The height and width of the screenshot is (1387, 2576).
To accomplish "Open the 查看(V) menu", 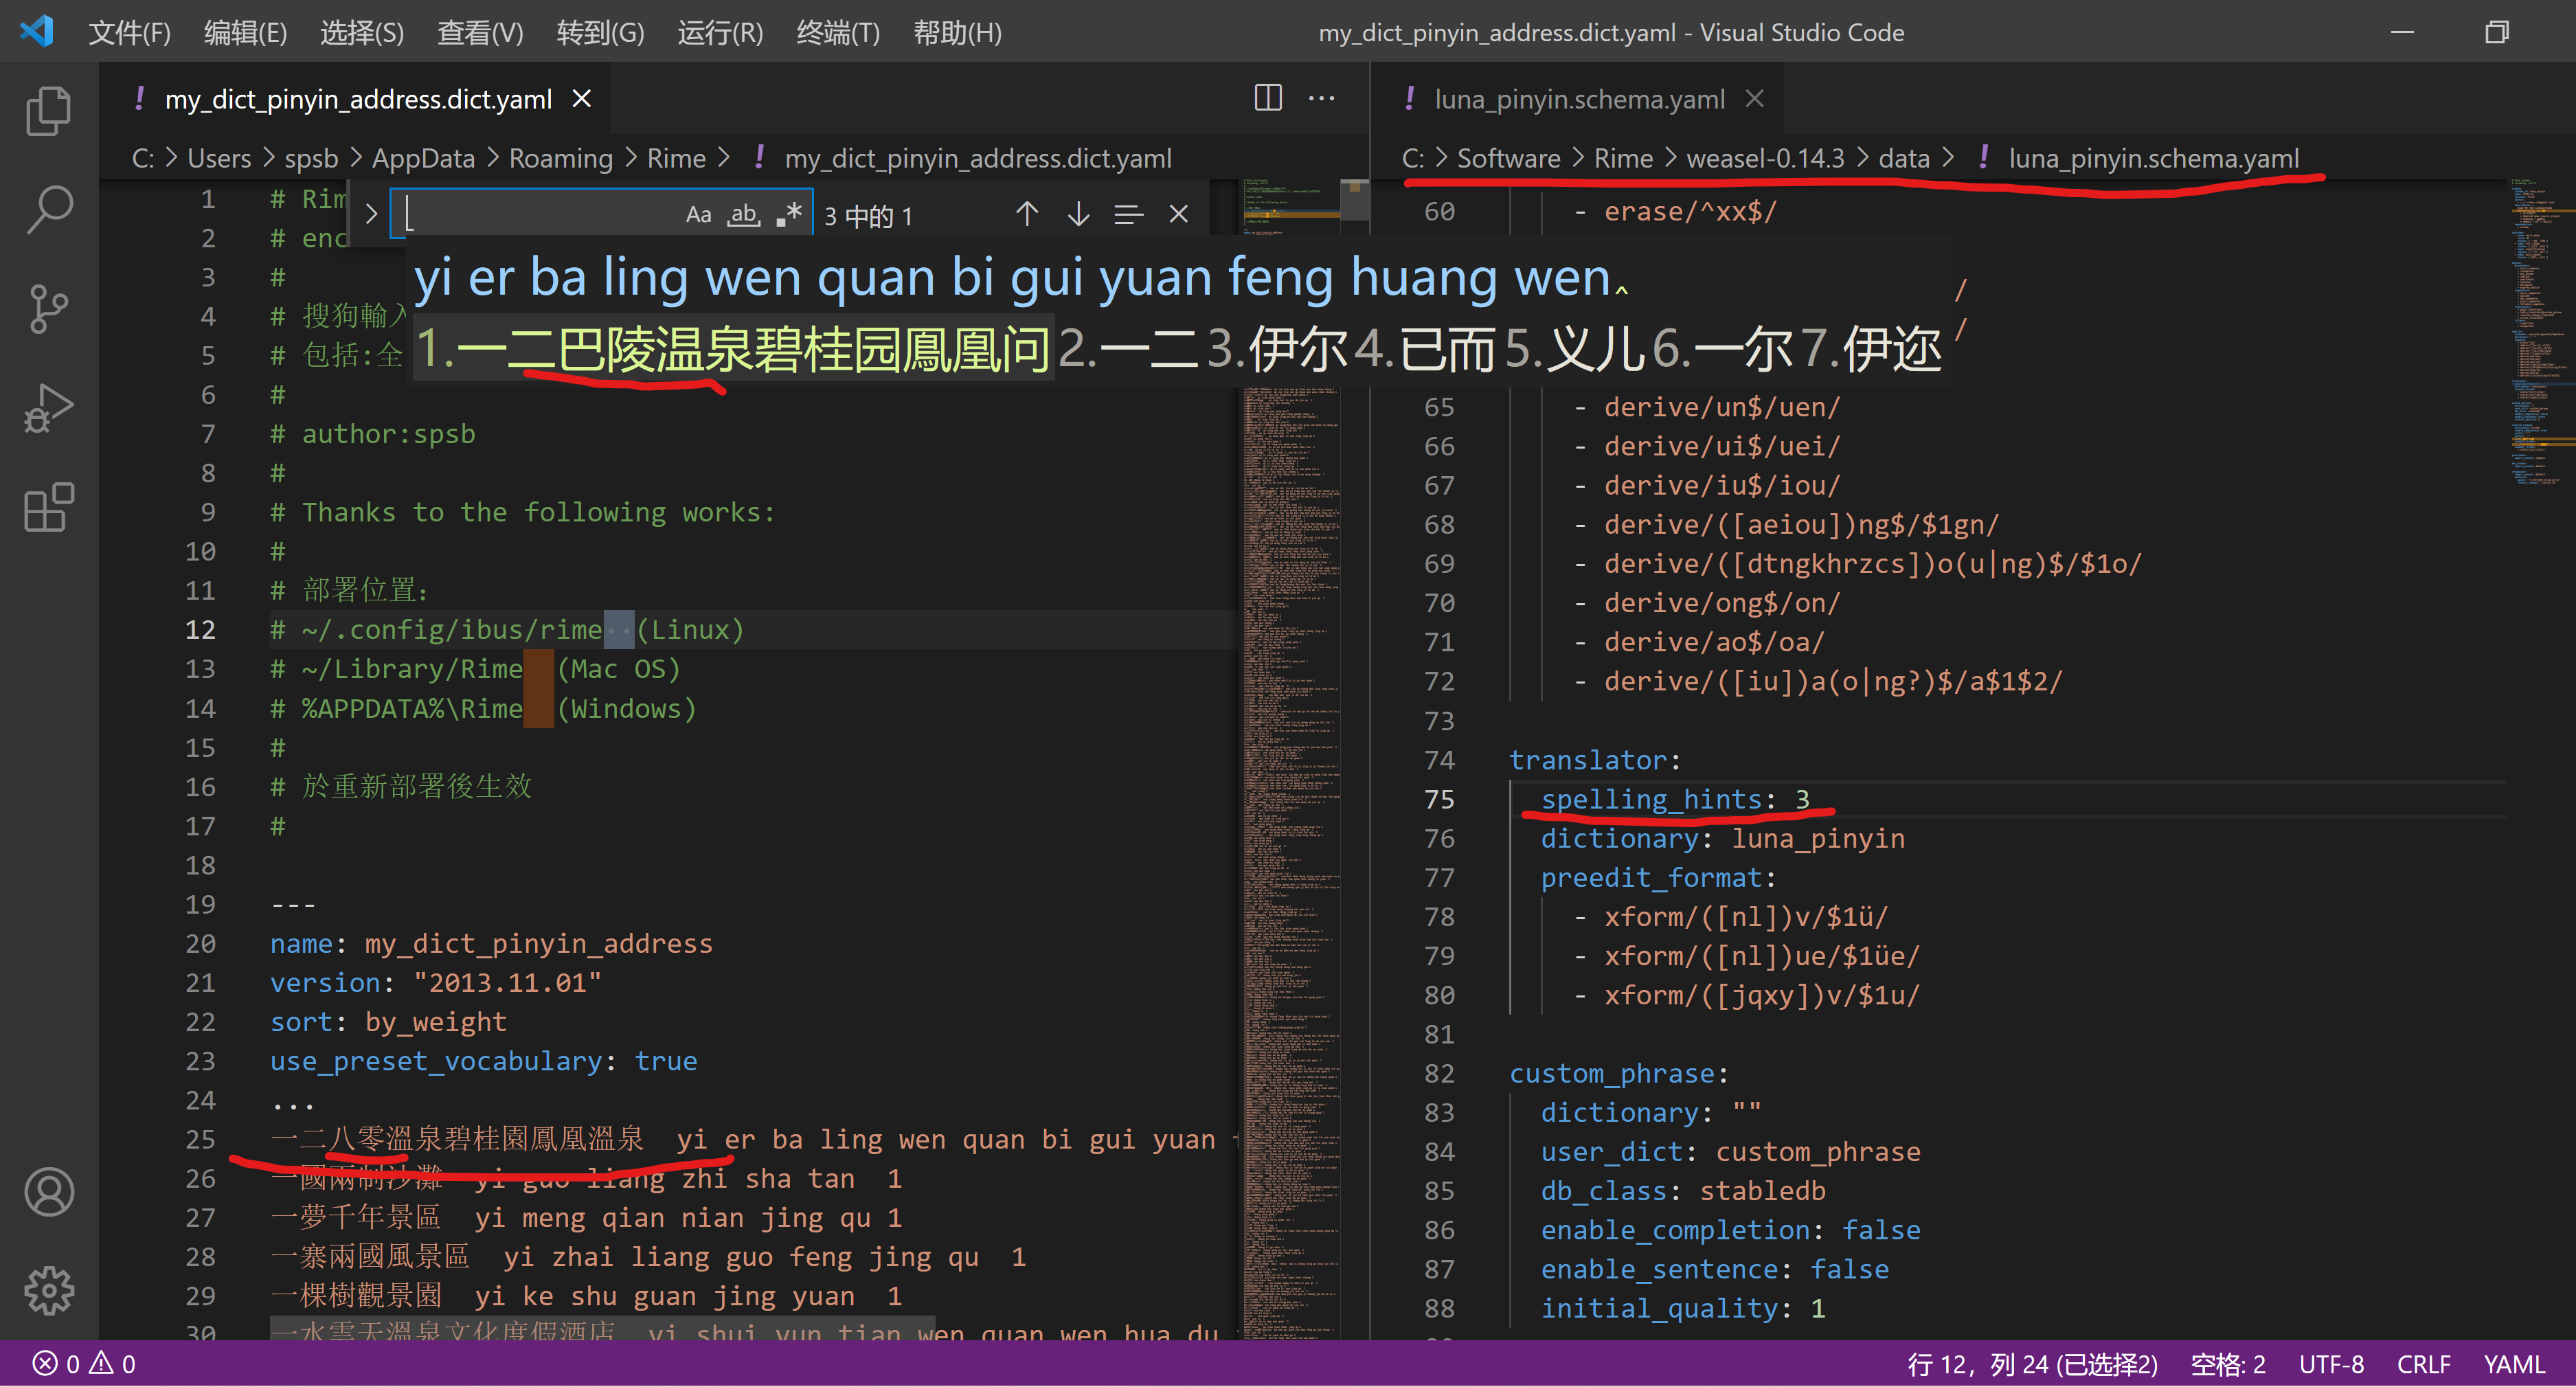I will [480, 32].
